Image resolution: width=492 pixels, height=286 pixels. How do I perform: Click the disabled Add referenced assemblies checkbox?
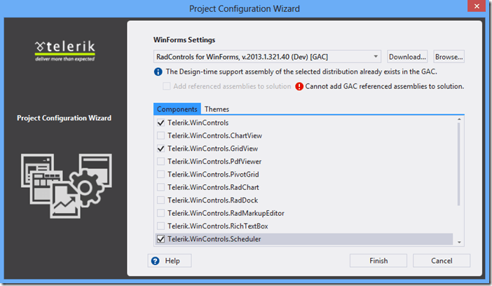tap(166, 86)
